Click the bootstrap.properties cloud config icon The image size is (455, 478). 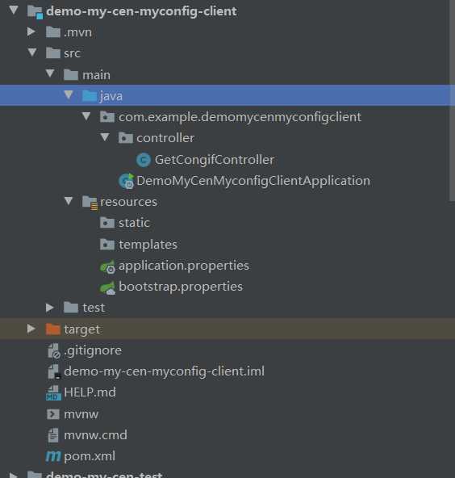click(107, 287)
